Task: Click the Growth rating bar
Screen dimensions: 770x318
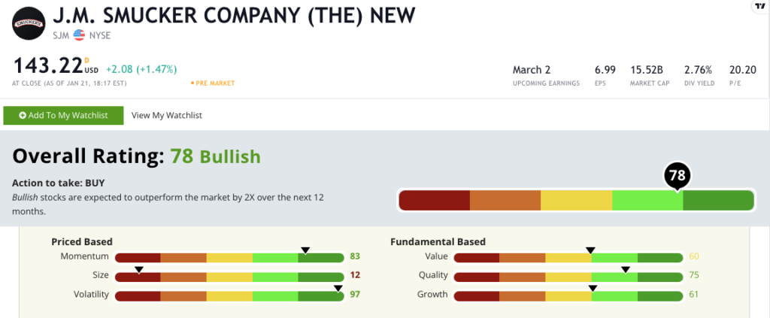Action: pyautogui.click(x=568, y=296)
